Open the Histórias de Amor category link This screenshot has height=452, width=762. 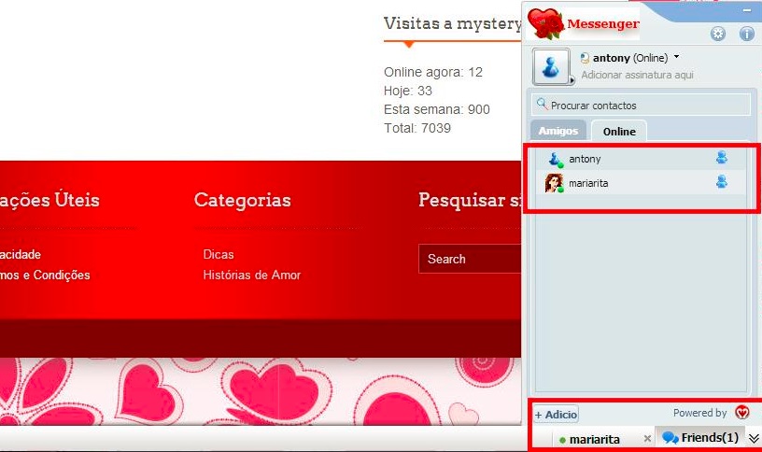[x=251, y=275]
